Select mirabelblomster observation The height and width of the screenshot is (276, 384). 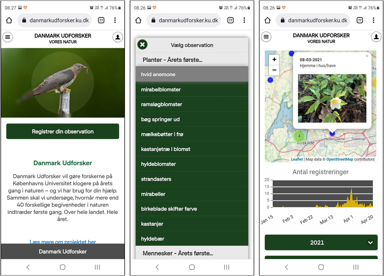[192, 89]
